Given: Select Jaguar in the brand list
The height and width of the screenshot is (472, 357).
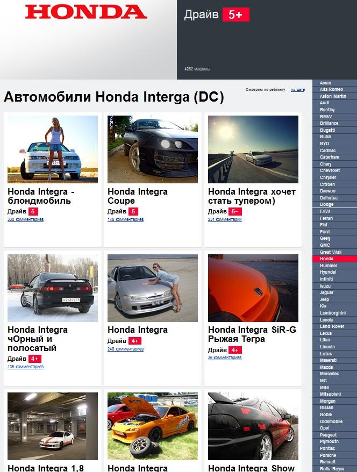Looking at the screenshot, I should click(326, 292).
